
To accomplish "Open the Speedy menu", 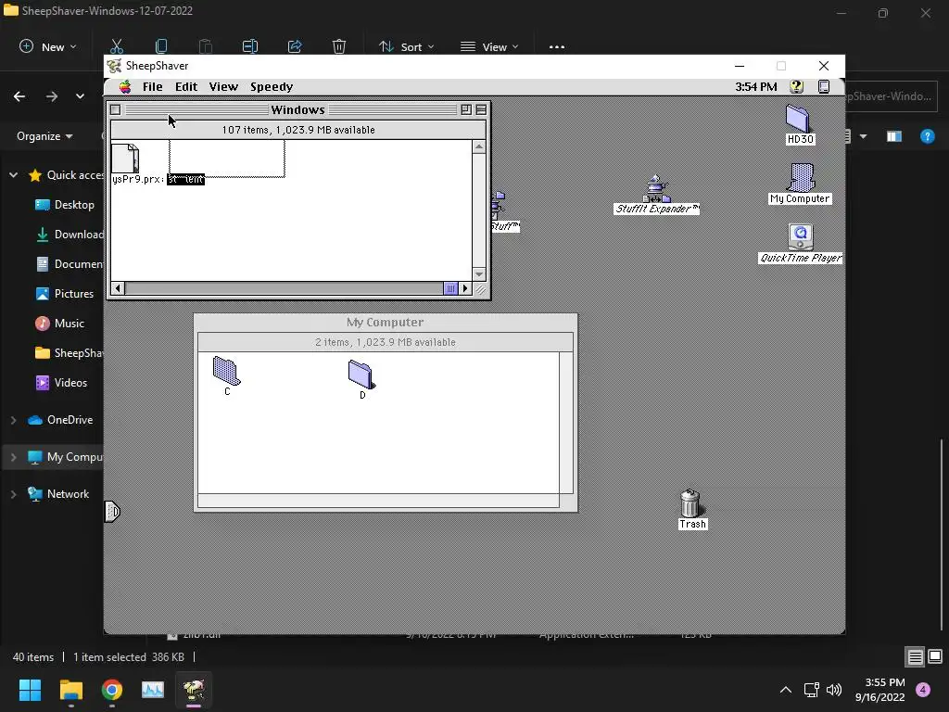I will [272, 86].
